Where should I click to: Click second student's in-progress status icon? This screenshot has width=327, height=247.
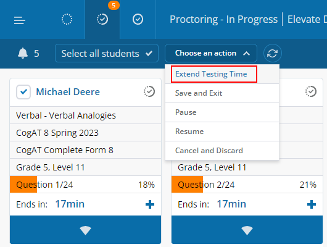coord(311,91)
